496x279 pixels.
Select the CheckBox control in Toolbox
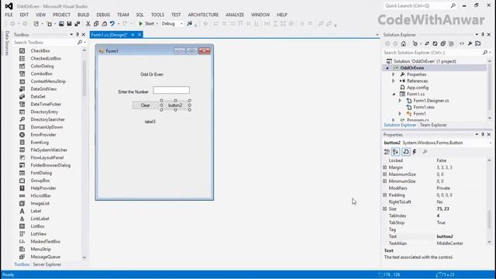(40, 50)
